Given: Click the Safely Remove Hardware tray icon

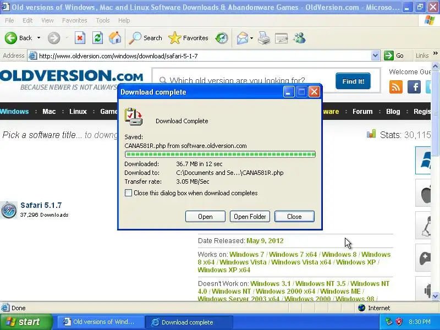Looking at the screenshot, I should click(389, 322).
